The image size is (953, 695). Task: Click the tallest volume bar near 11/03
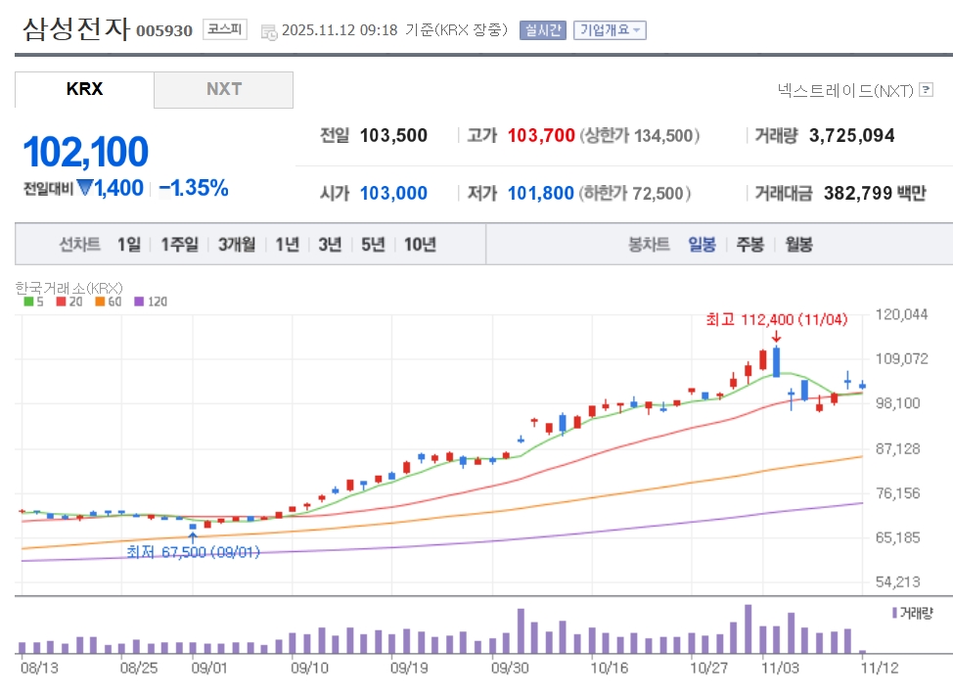(x=748, y=629)
